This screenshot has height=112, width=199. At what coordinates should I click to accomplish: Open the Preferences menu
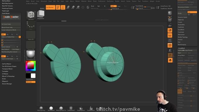(102, 1)
